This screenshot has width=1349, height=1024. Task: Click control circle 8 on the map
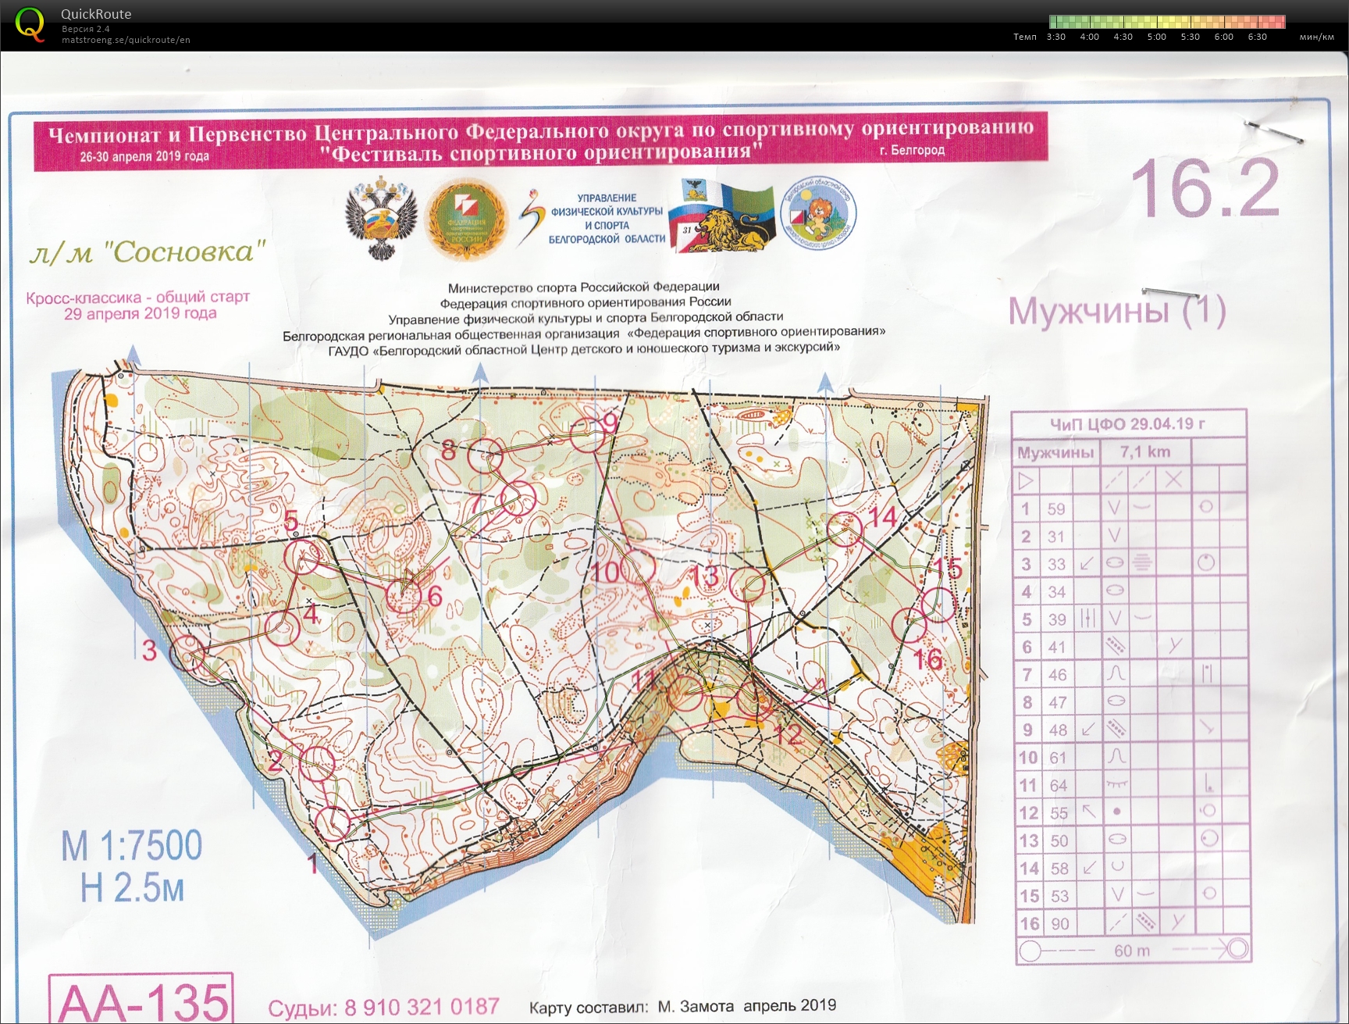pyautogui.click(x=486, y=455)
